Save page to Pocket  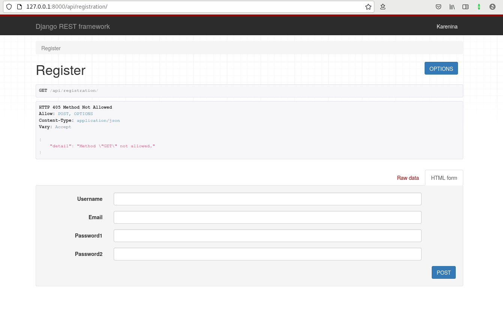438,7
